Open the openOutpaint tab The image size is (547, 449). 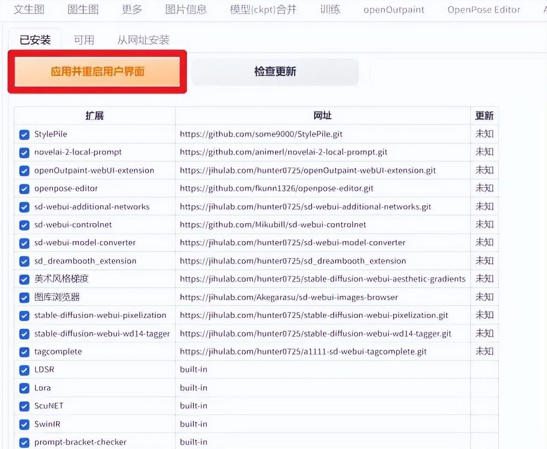pyautogui.click(x=394, y=9)
